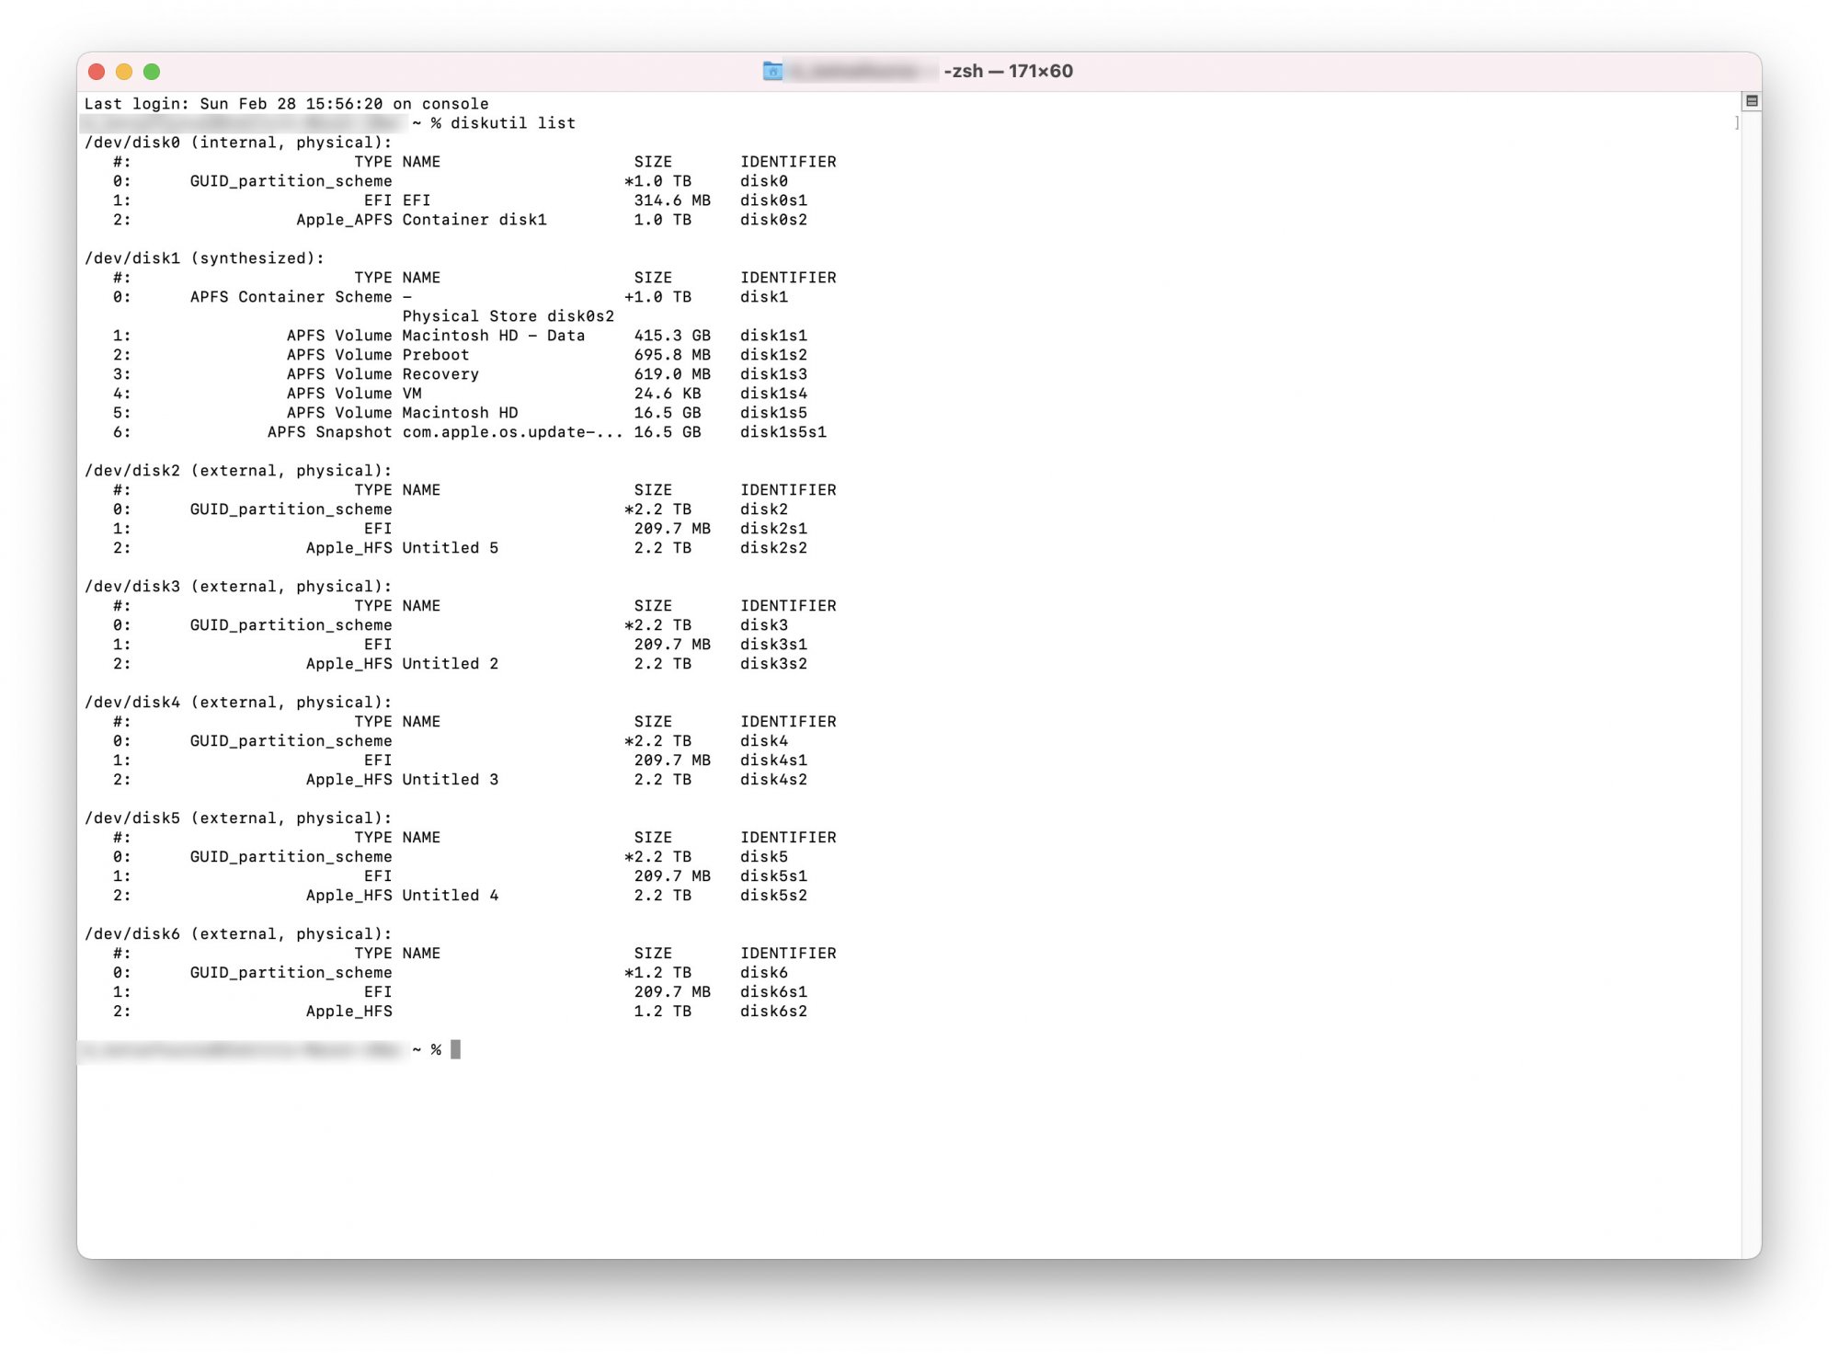Click the 'com.apple.os.update-...' snapshot name
The height and width of the screenshot is (1361, 1839).
[512, 432]
